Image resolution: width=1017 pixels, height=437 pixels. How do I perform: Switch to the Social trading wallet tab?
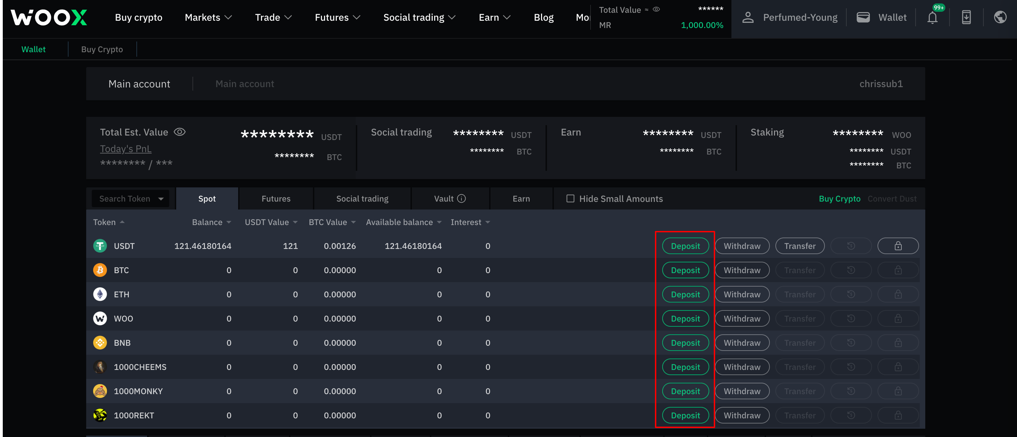point(362,198)
